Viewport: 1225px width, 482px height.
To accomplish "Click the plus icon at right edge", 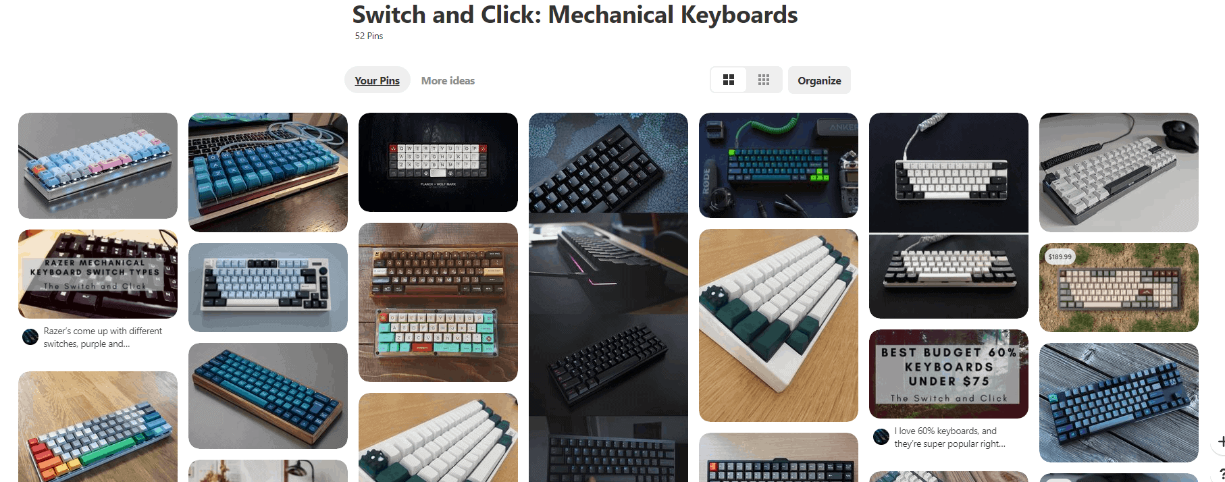I will [1221, 441].
